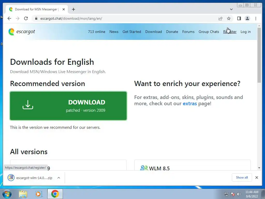Click the page vertical scrollbar thumb
Image resolution: width=265 pixels, height=199 pixels.
point(259,55)
